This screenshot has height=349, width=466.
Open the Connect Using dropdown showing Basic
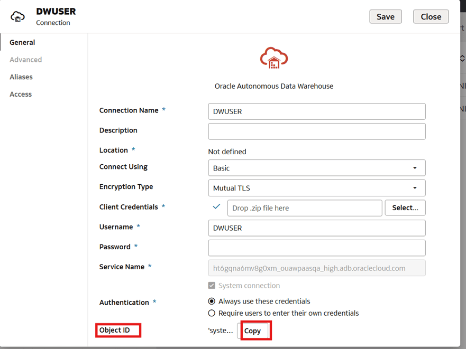pyautogui.click(x=417, y=167)
